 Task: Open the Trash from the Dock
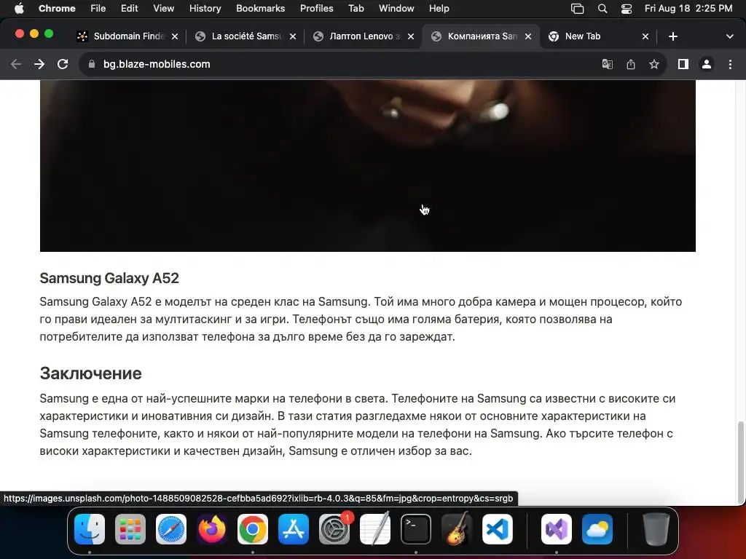656,529
